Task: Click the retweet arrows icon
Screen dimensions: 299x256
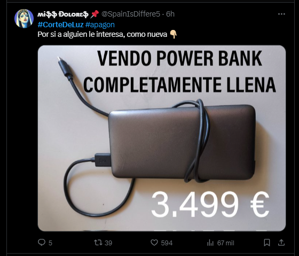Action: (98, 243)
